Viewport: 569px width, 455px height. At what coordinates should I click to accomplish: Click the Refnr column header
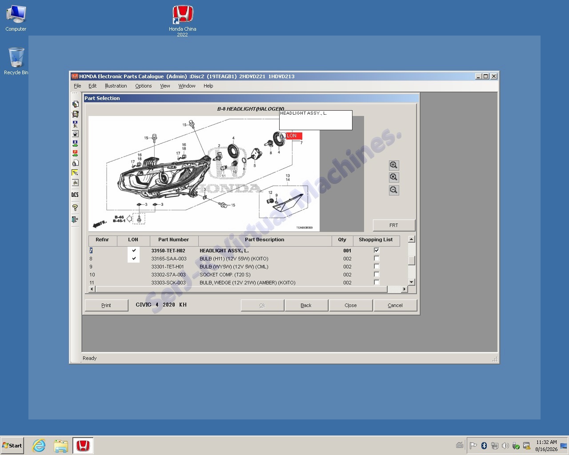tap(102, 240)
